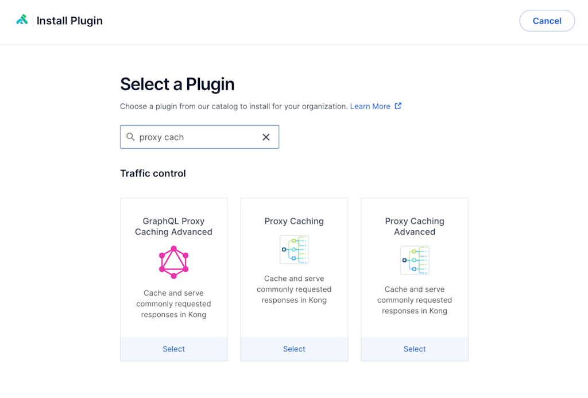588x398 pixels.
Task: Choose Select on the Proxy Caching Advanced card
Action: pyautogui.click(x=415, y=349)
